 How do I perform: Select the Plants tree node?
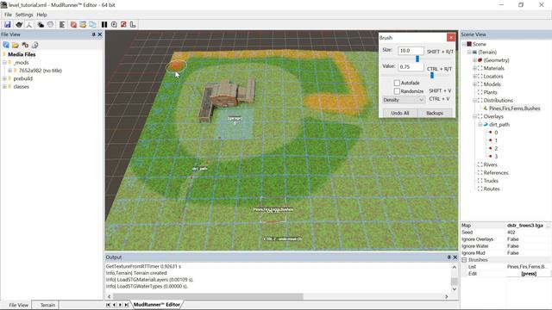tap(490, 92)
